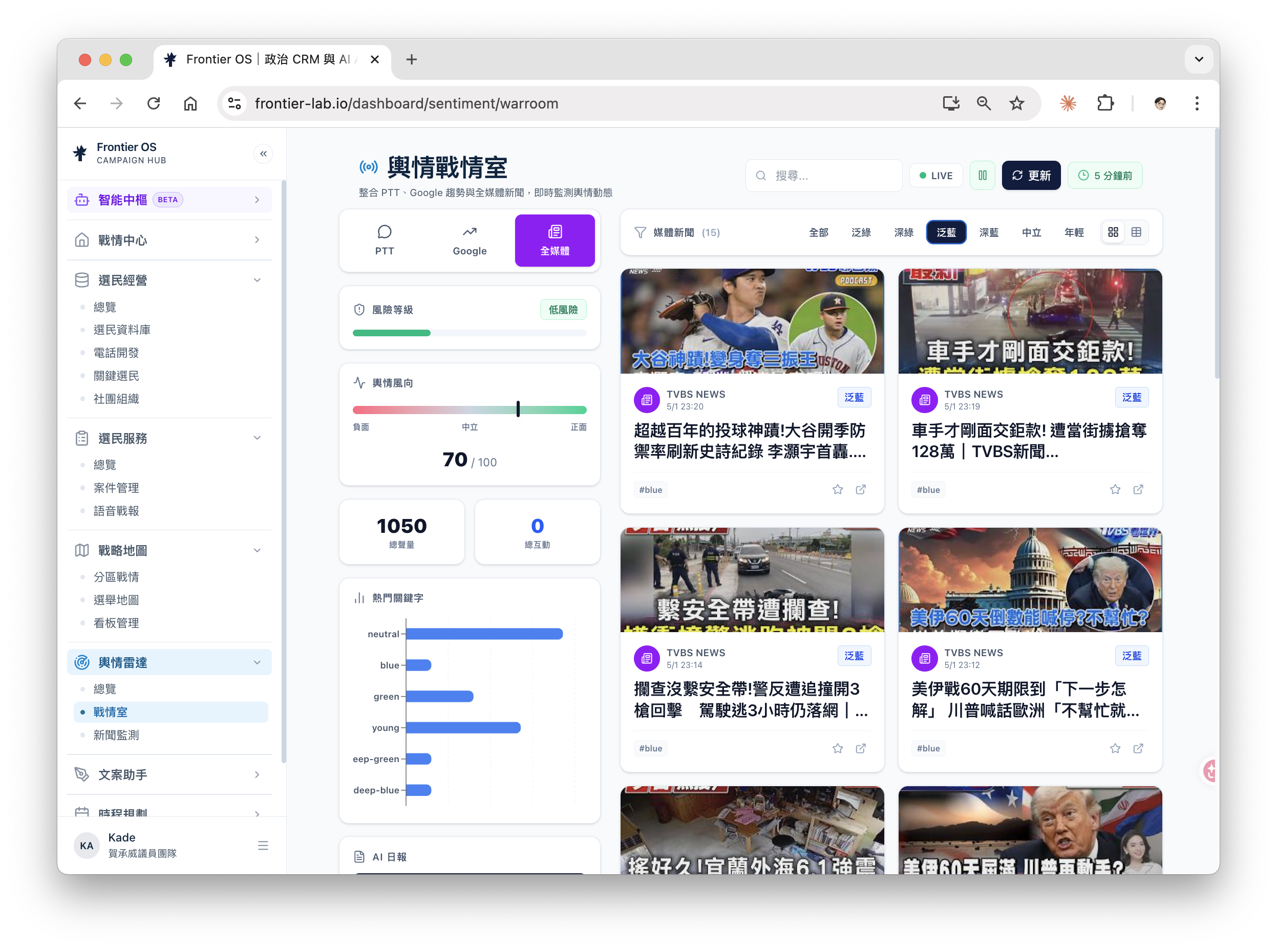Click the 風險等級 green progress bar
The image size is (1277, 950).
point(391,333)
